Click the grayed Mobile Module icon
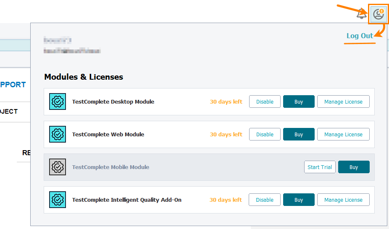The image size is (389, 229). 57,167
